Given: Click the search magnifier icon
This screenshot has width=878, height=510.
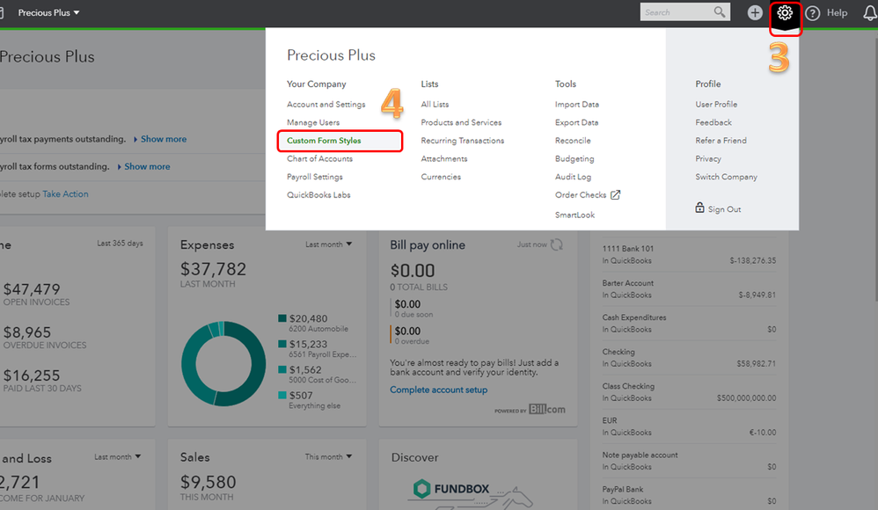Looking at the screenshot, I should click(x=720, y=11).
